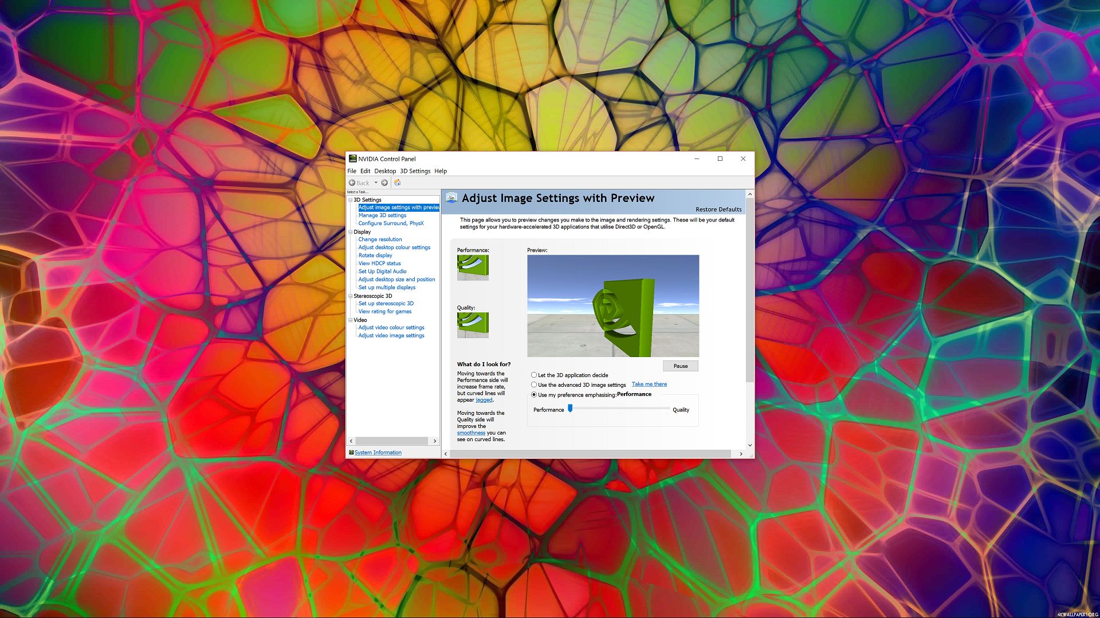Open 'View HDCP status' task
Image resolution: width=1100 pixels, height=618 pixels.
(x=379, y=264)
